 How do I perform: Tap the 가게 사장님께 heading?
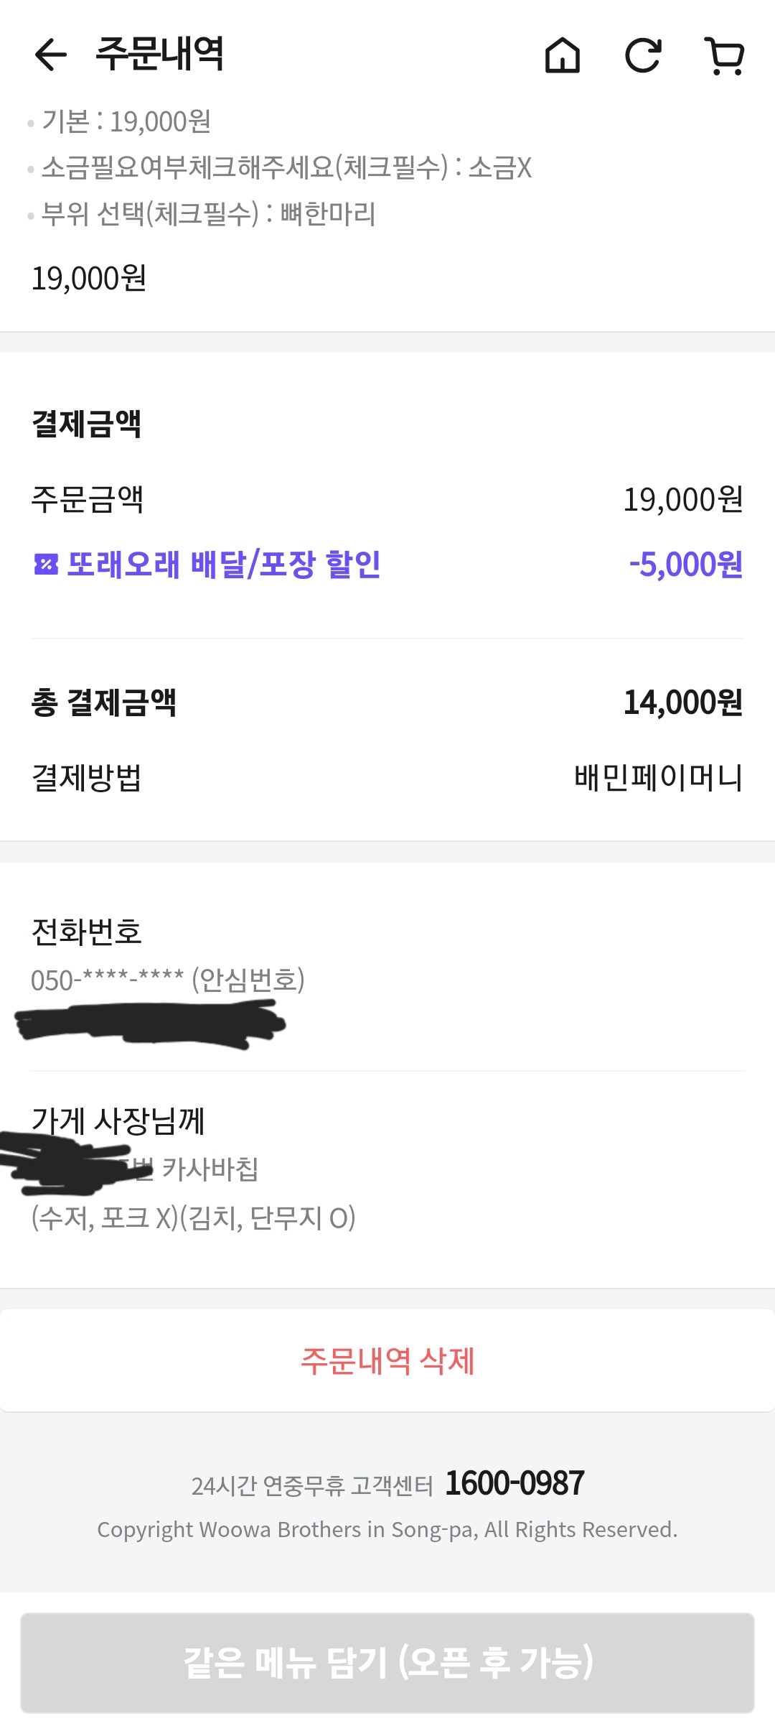118,1121
